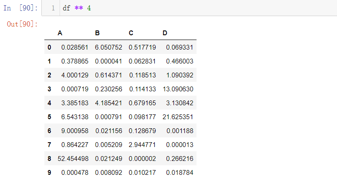Click cell value 0.128679
Viewport: 337px width, 177px height.
point(142,131)
